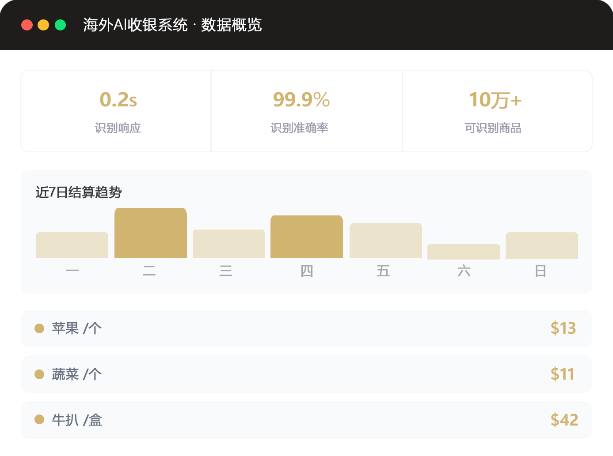
Task: Select the 0.2s 识别响应 stat card
Action: coord(116,111)
